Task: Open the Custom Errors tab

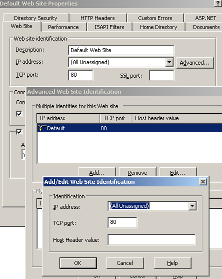Action: point(155,18)
